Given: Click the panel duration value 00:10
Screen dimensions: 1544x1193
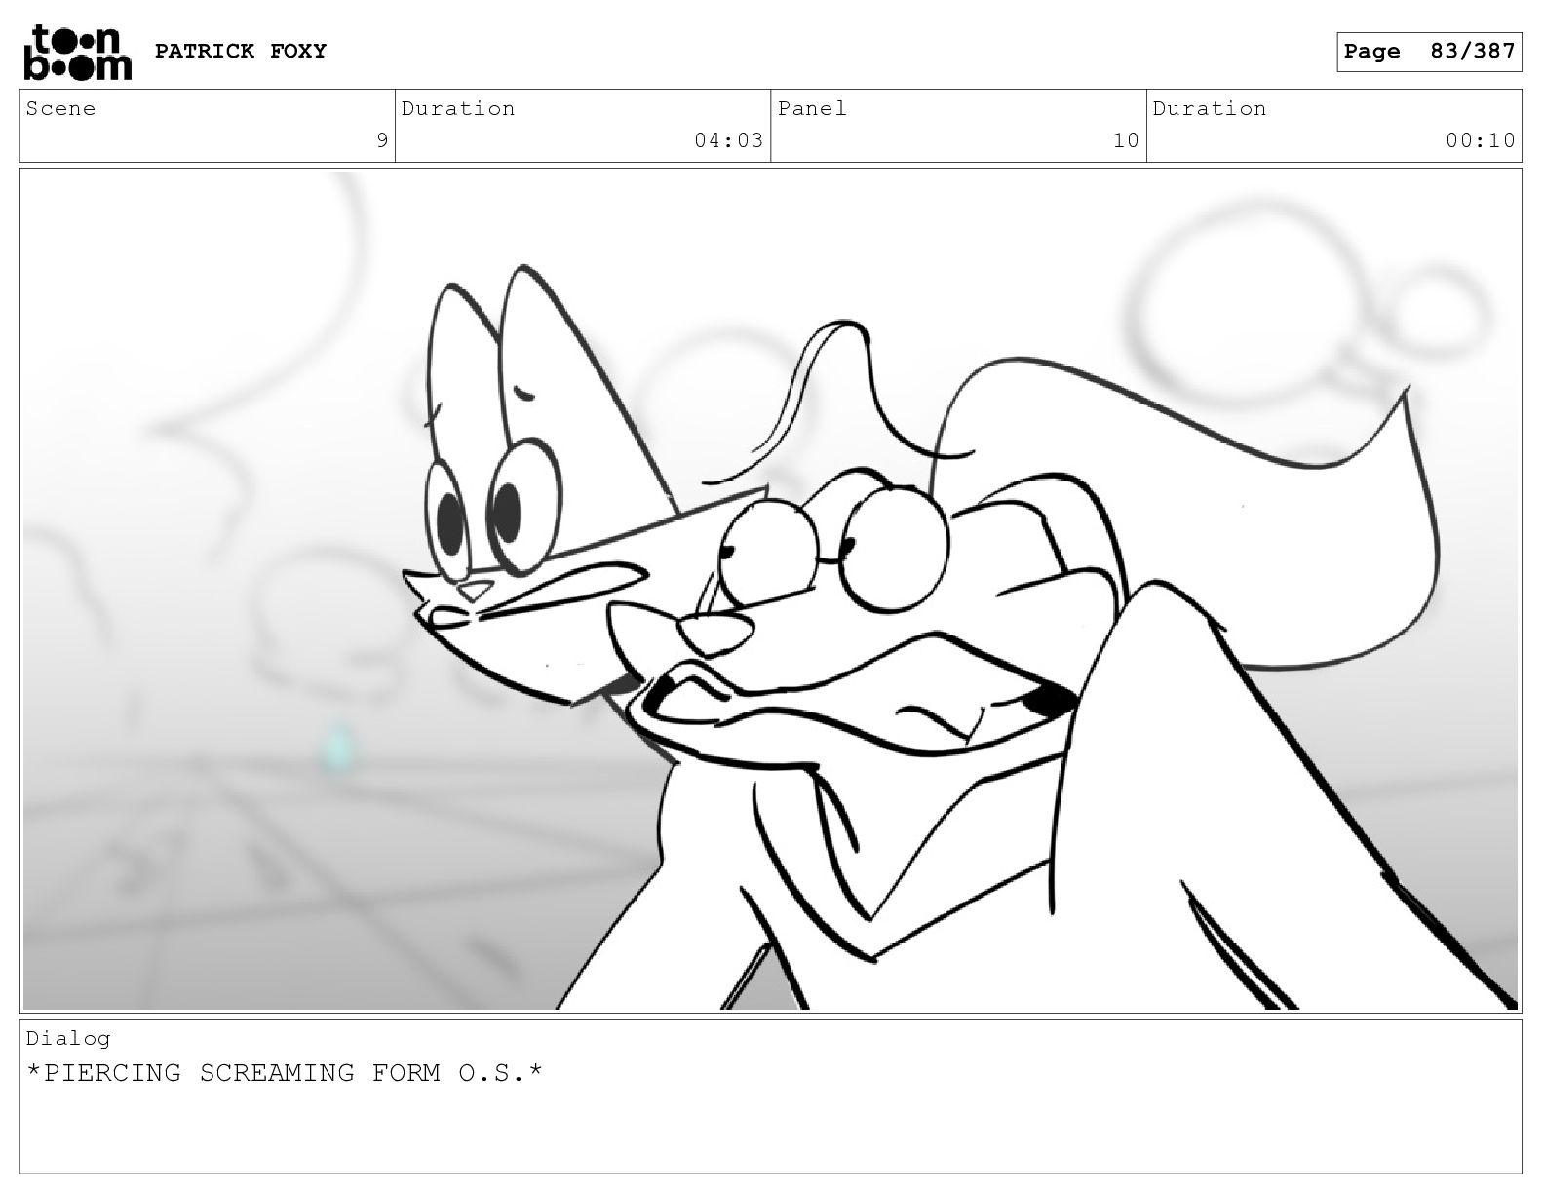Looking at the screenshot, I should pyautogui.click(x=1481, y=140).
